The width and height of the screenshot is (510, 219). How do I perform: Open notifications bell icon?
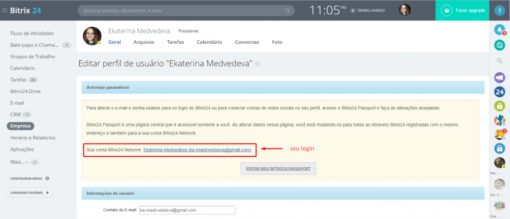tap(500, 30)
